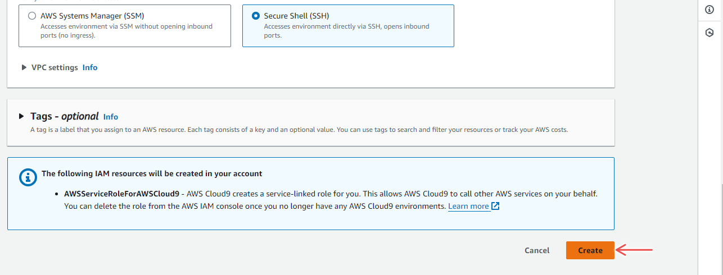The width and height of the screenshot is (723, 275).
Task: Click the Tags - optional heading
Action: [x=65, y=116]
